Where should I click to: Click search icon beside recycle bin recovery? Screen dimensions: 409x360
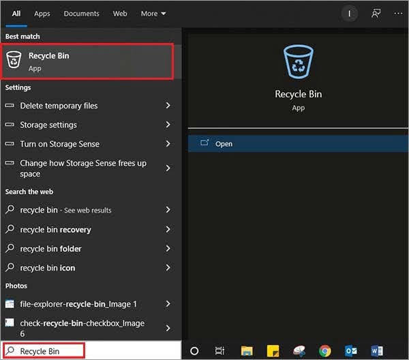(10, 229)
